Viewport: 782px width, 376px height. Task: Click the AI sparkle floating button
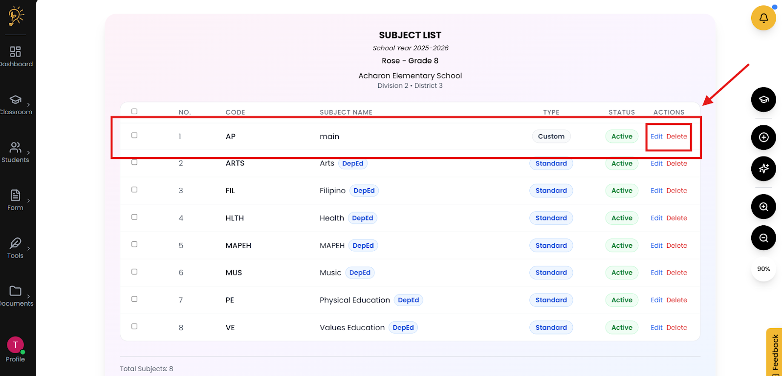pyautogui.click(x=763, y=169)
